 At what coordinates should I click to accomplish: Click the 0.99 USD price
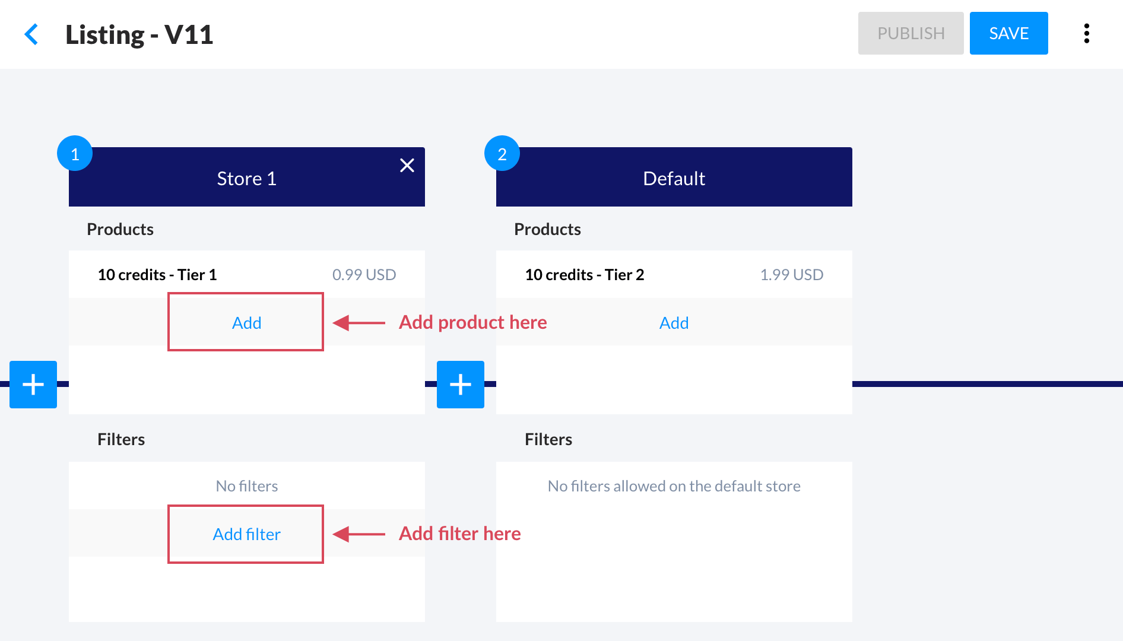364,275
